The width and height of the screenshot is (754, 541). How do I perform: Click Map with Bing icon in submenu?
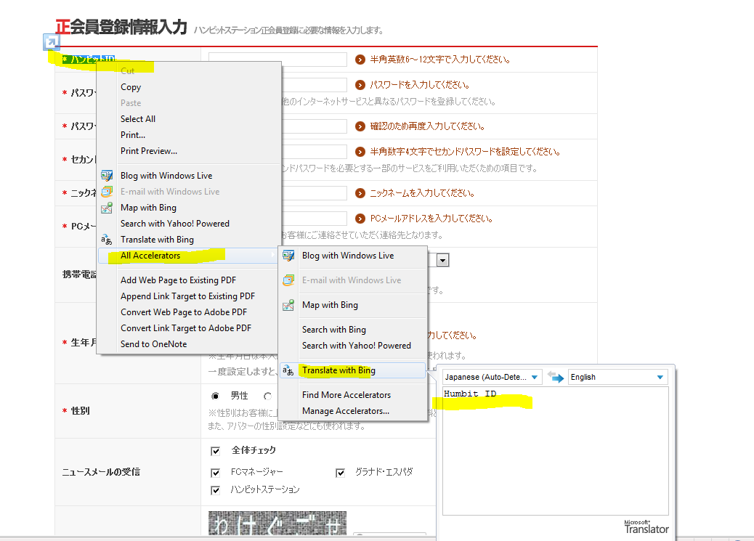pyautogui.click(x=288, y=305)
